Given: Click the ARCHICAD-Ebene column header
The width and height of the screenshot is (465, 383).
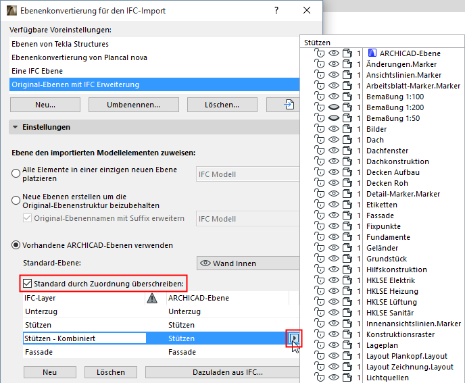Looking at the screenshot, I should tap(228, 298).
